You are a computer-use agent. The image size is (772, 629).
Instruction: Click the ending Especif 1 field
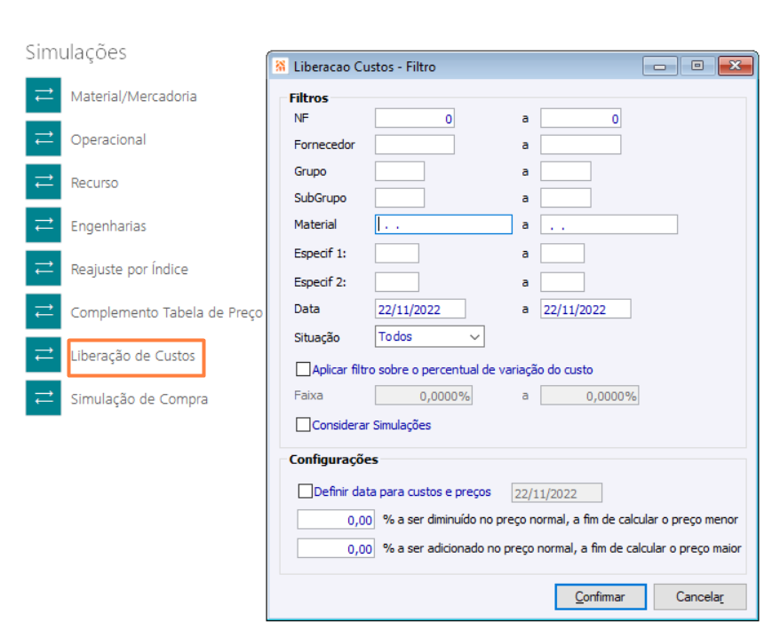(562, 254)
